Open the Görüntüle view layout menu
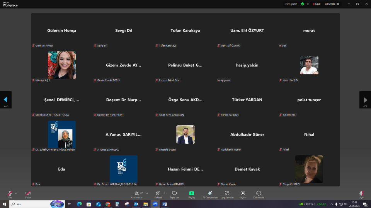The image size is (371, 208). (332, 4)
